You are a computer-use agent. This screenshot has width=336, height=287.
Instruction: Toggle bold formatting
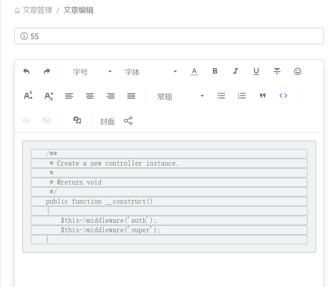point(215,71)
